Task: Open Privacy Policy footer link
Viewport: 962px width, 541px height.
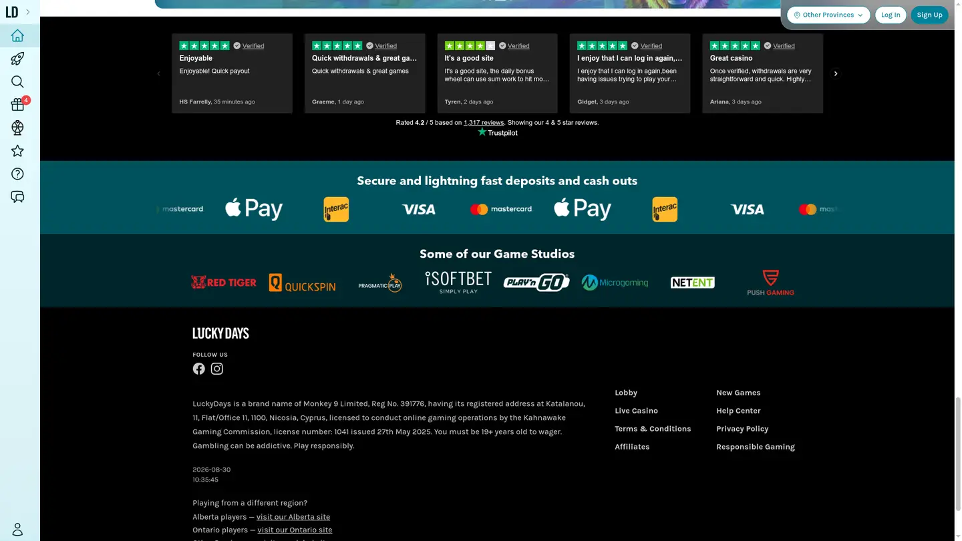Action: (742, 429)
